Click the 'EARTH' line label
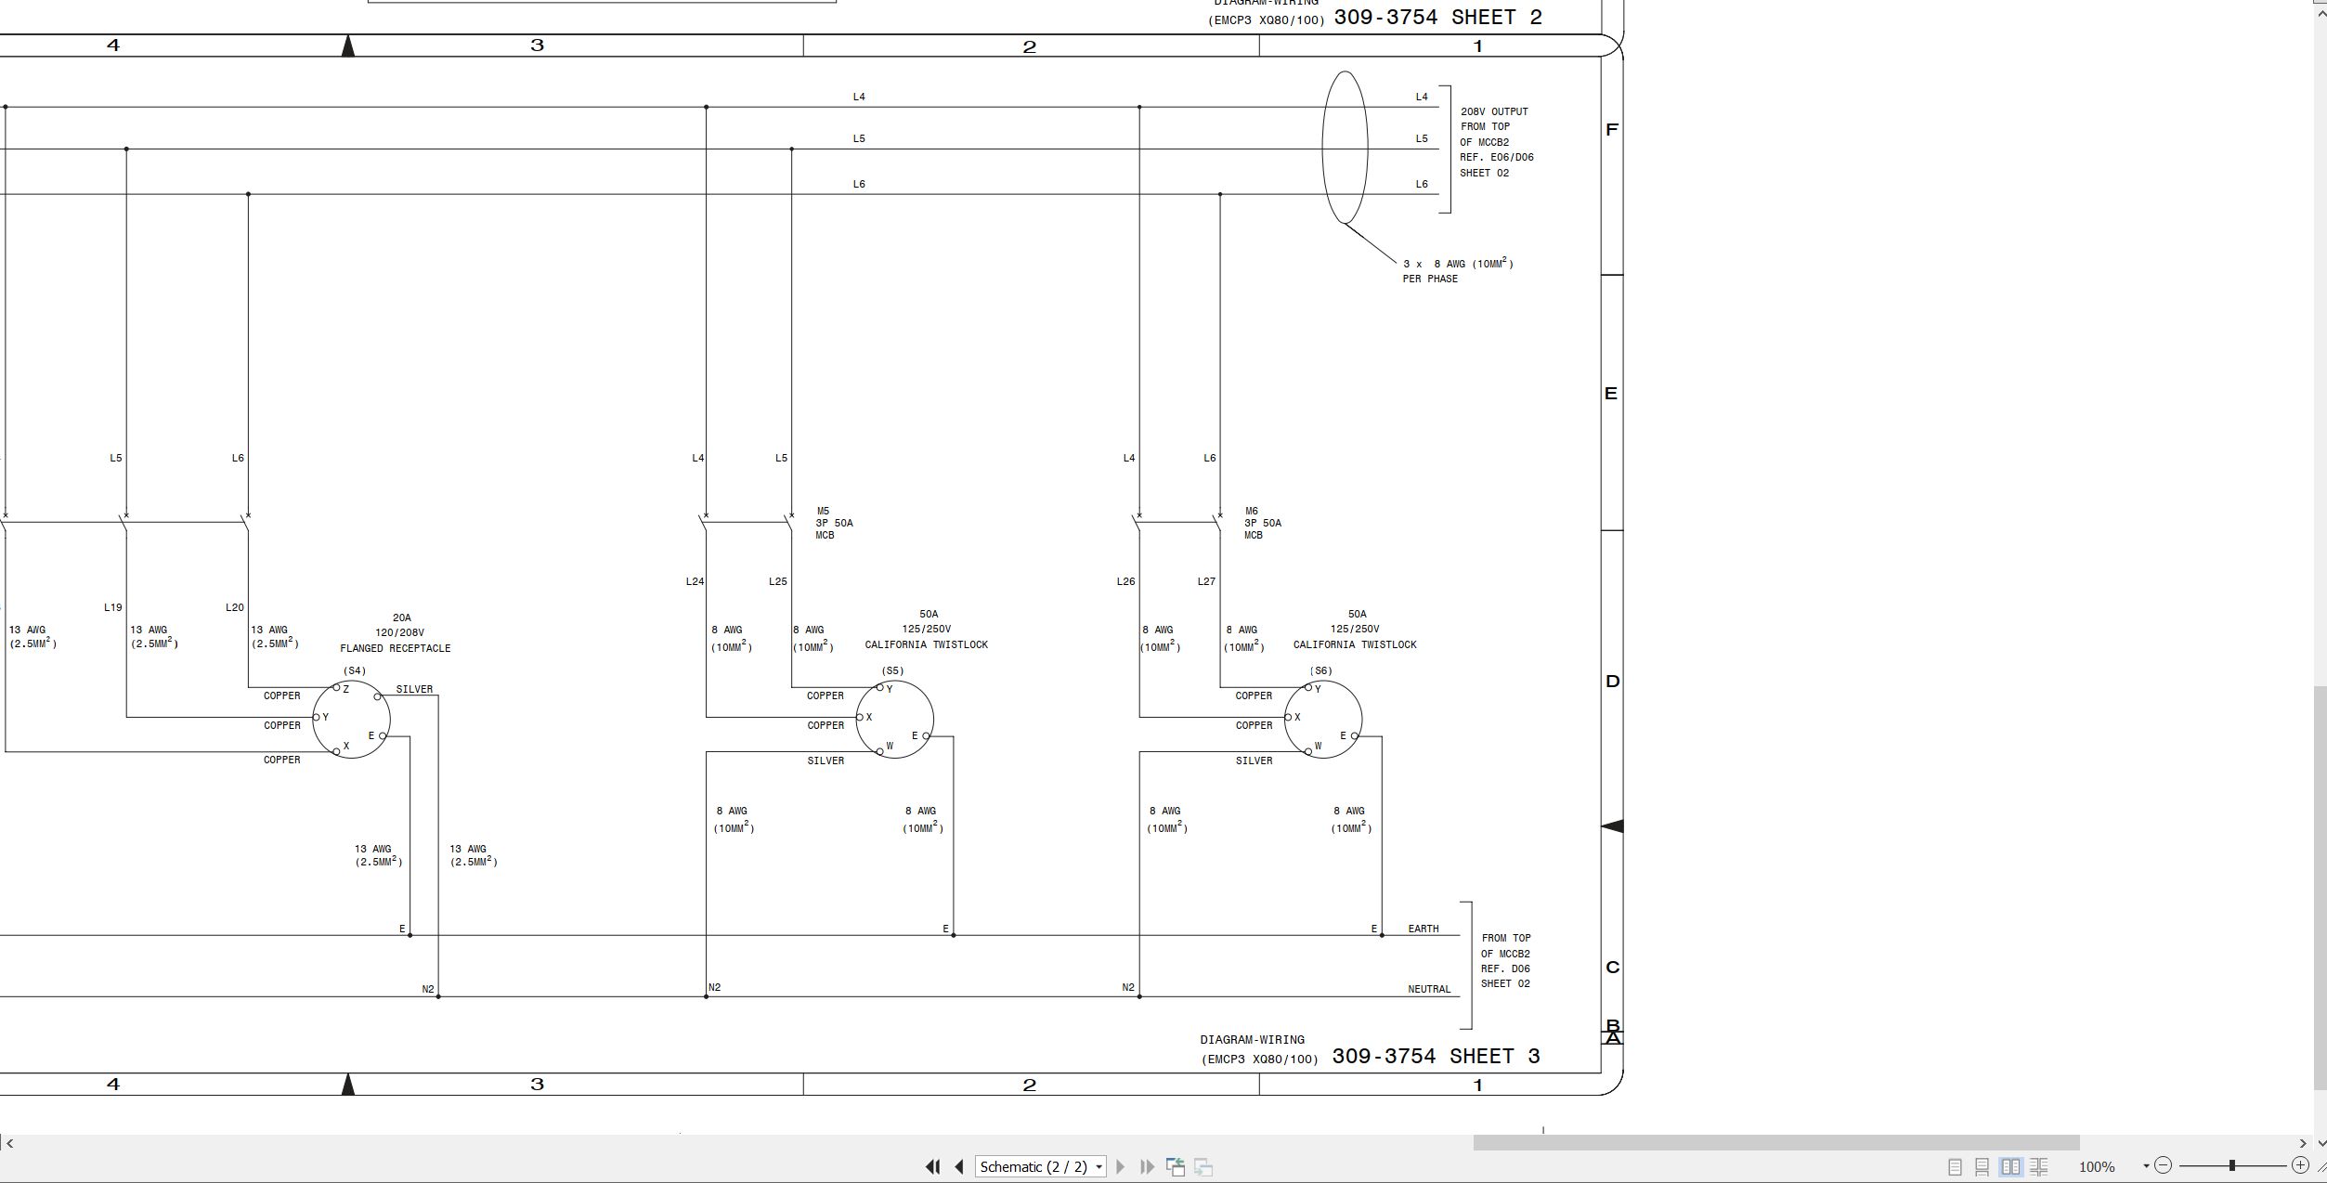 [1423, 929]
